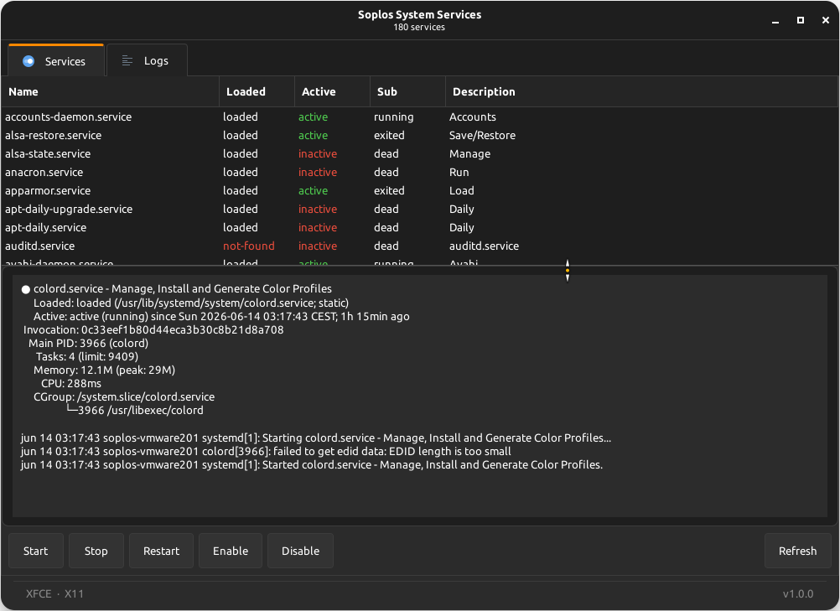This screenshot has height=611, width=840.
Task: Restart the selected service
Action: coord(161,551)
